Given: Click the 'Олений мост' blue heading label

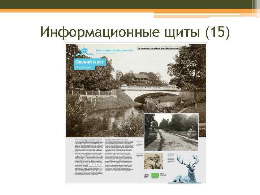Looking at the screenshot, I should 90,62.
